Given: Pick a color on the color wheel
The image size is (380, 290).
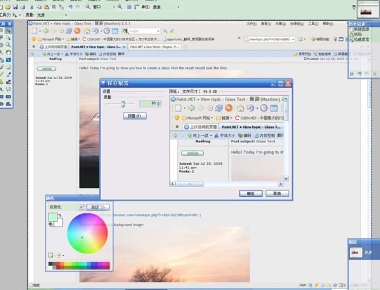Looking at the screenshot, I should pyautogui.click(x=87, y=233).
